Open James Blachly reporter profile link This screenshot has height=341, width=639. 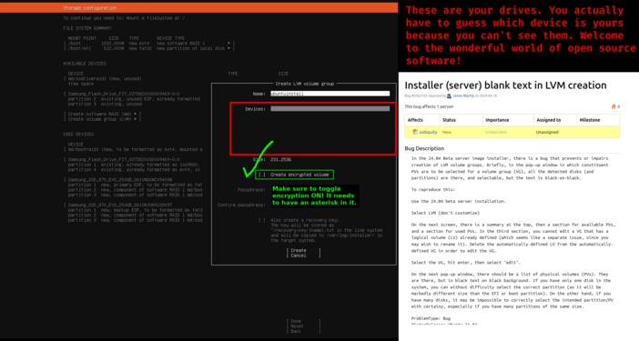(x=463, y=96)
